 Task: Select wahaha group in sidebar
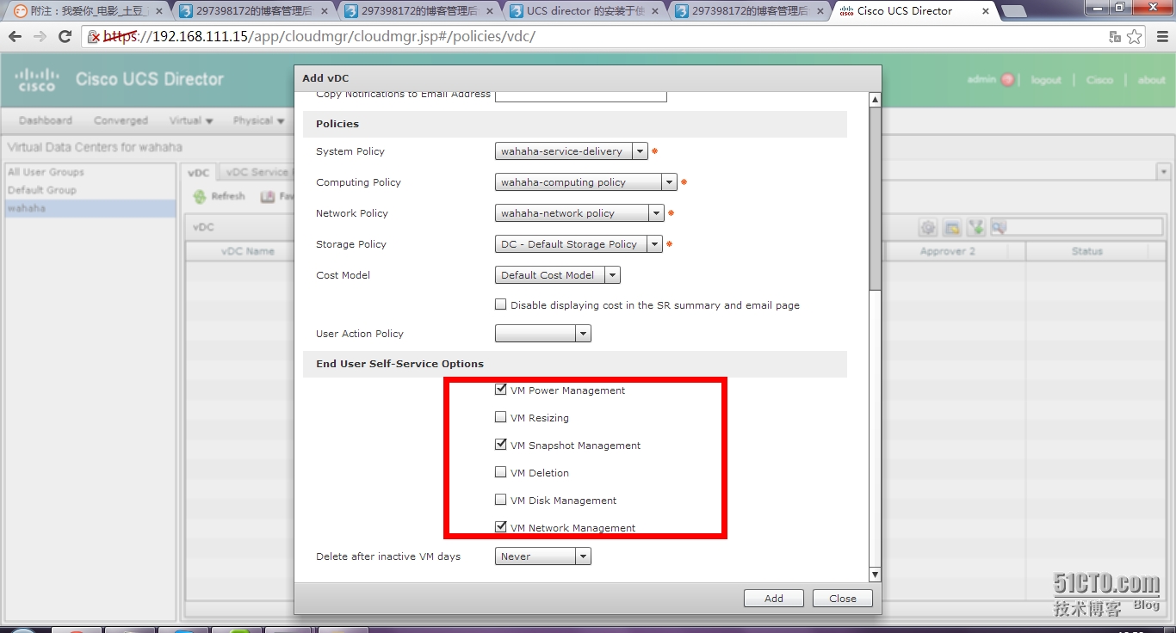tap(90, 208)
